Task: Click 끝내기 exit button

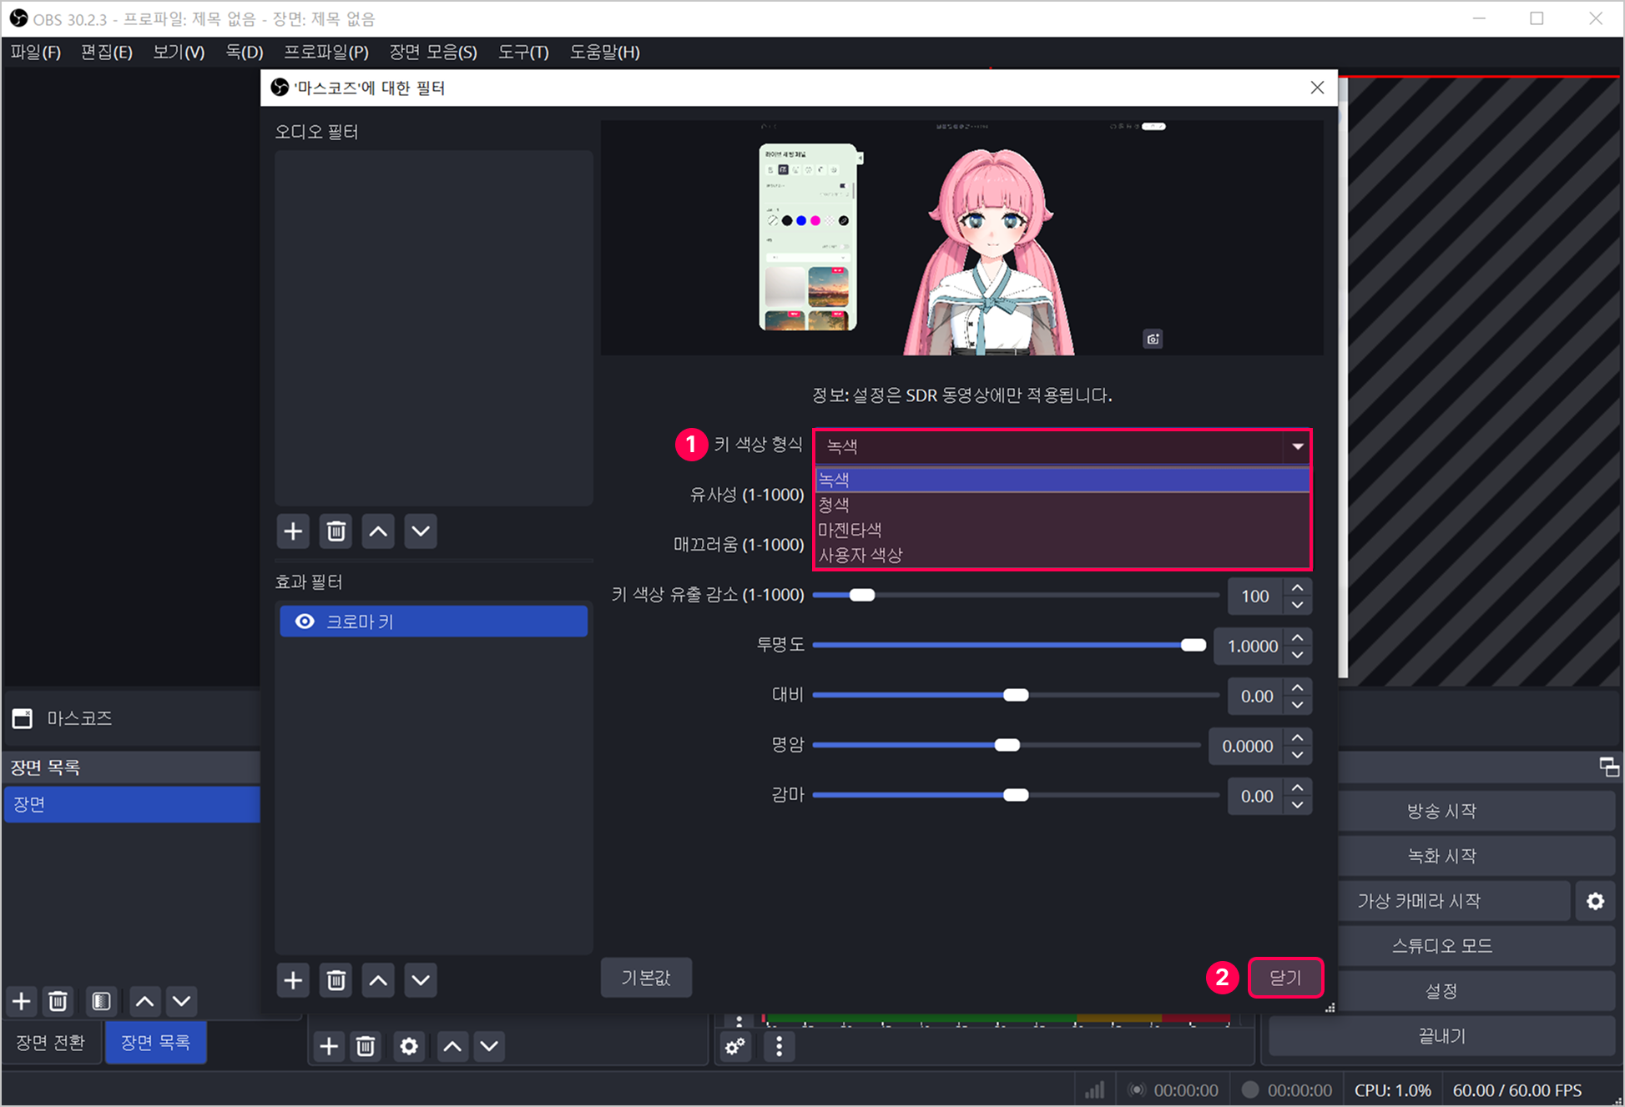Action: [x=1441, y=1036]
